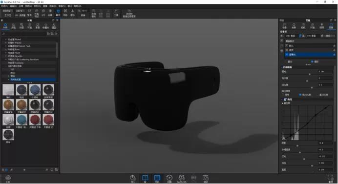The height and width of the screenshot is (184, 338).
Task: Click the Add Camera (添加相机) ribbon icon
Action: 93,13
